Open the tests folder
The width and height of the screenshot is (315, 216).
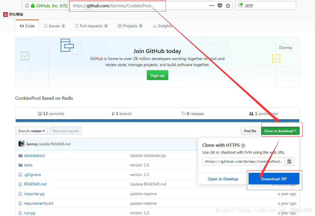[x=28, y=165]
